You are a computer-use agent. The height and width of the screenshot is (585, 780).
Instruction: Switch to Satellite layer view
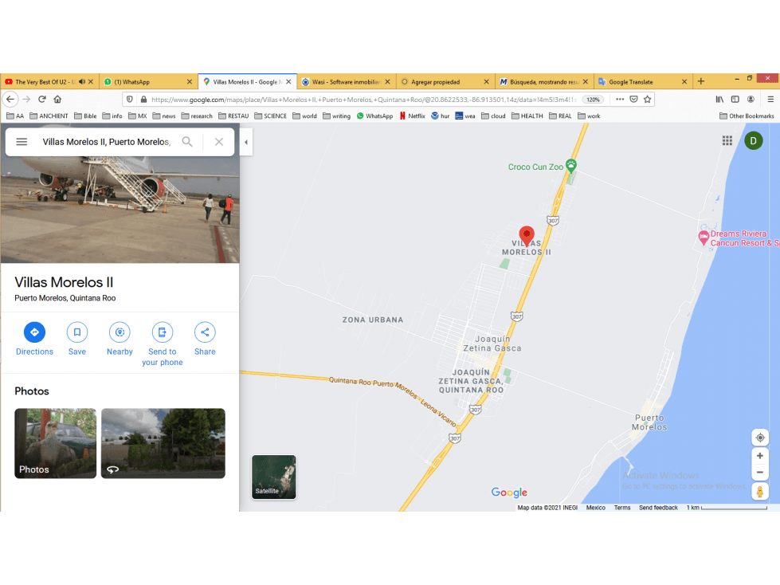tap(273, 477)
